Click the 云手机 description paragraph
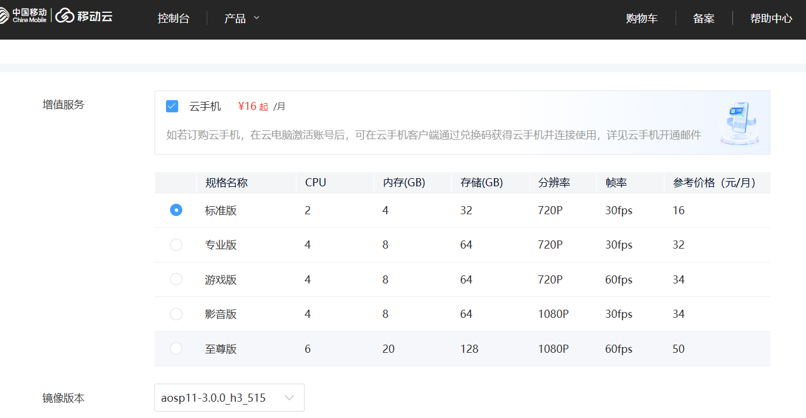The width and height of the screenshot is (806, 418). [434, 135]
